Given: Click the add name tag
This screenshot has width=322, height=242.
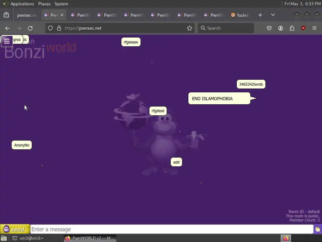Looking at the screenshot, I should [x=176, y=162].
